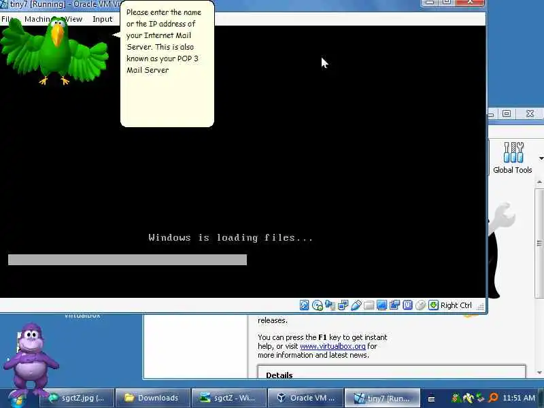Screen dimensions: 544x408
Task: Click the mouse integration indicator icon
Action: [x=420, y=305]
